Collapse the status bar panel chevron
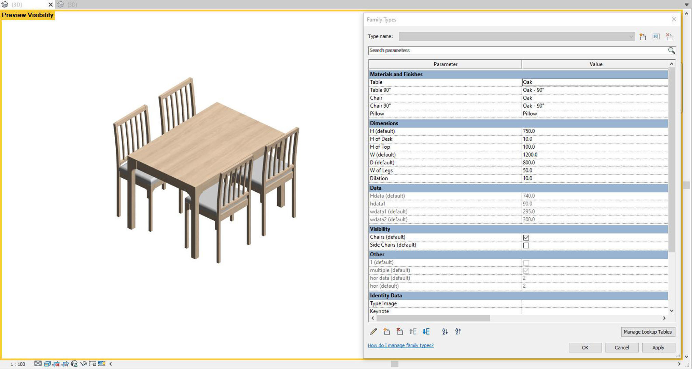692x369 pixels. click(110, 364)
